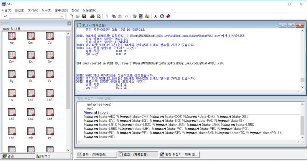Click the running man Submit icon
Image resolution: width=307 pixels, height=161 pixels.
156,16
